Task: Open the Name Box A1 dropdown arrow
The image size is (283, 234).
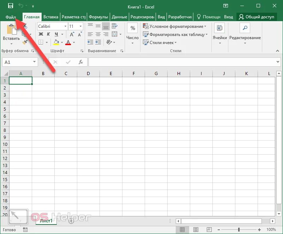Action: coord(34,62)
